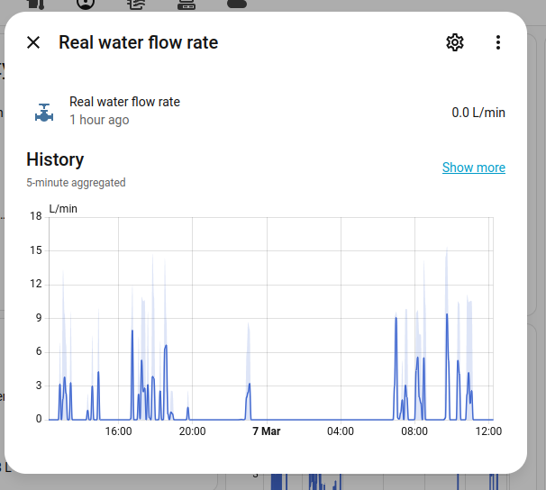Click the L/min unit label above chart
Viewport: 546px width, 490px height.
click(63, 209)
